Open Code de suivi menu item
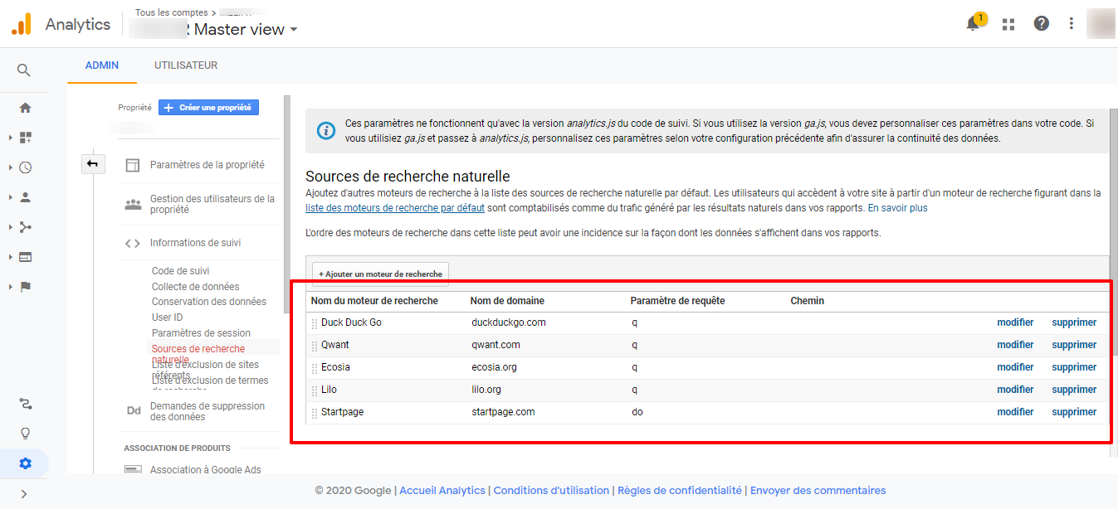Screen dimensions: 1118x509 tap(181, 271)
